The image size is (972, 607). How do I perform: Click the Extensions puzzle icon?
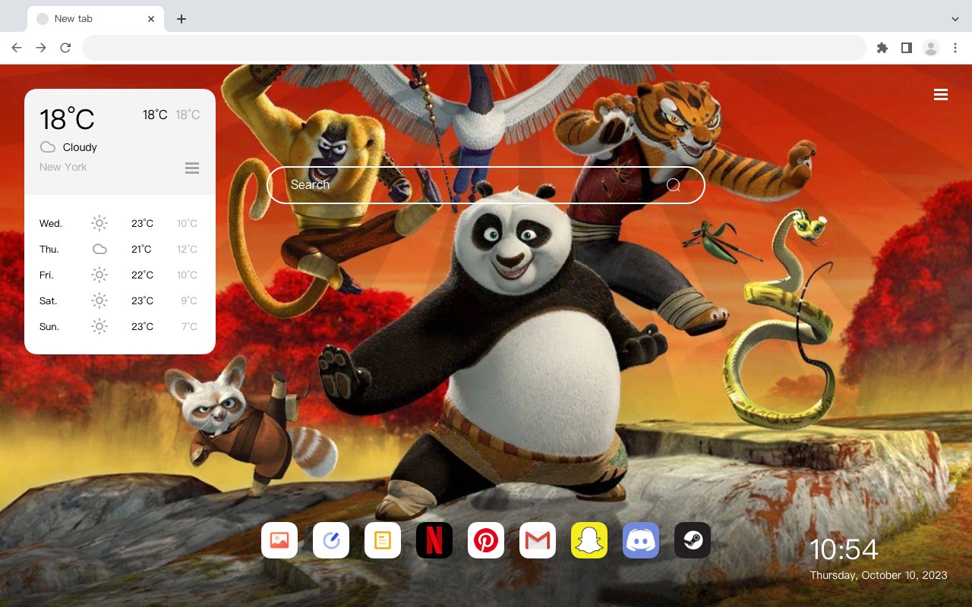[x=882, y=48]
